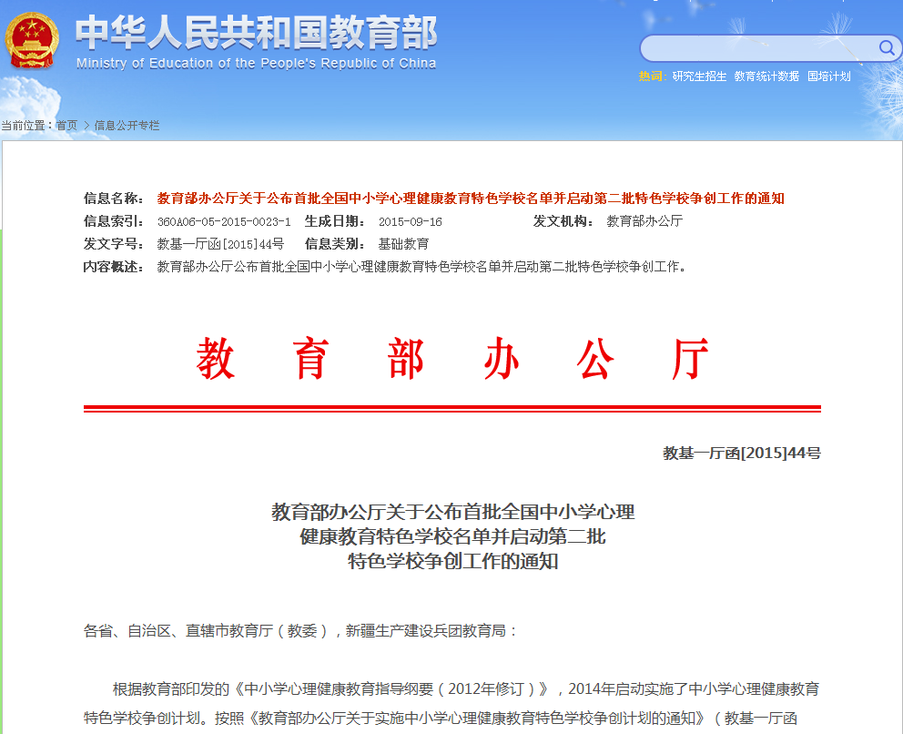Image resolution: width=903 pixels, height=734 pixels.
Task: Click the salutation line 各省、自治区、直辖市教育厅
Action: pyautogui.click(x=300, y=631)
